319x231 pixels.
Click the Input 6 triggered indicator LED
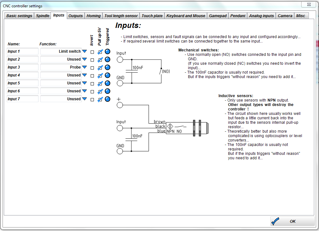coord(107,91)
